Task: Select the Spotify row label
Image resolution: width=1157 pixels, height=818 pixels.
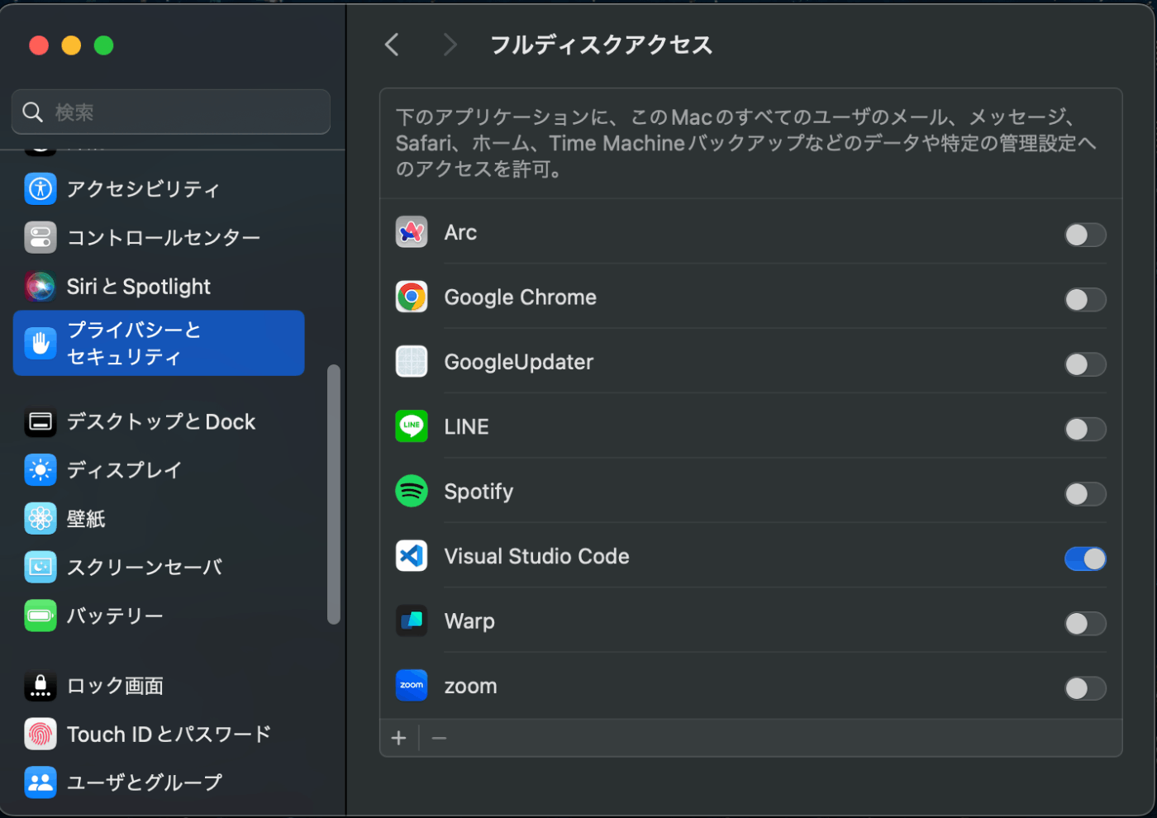Action: pos(479,492)
